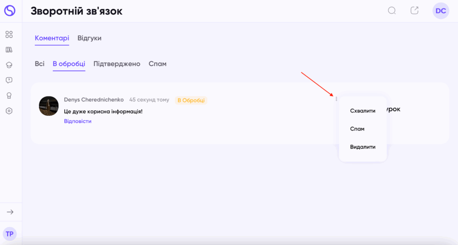Expand sidebar with the right arrow

pyautogui.click(x=10, y=212)
